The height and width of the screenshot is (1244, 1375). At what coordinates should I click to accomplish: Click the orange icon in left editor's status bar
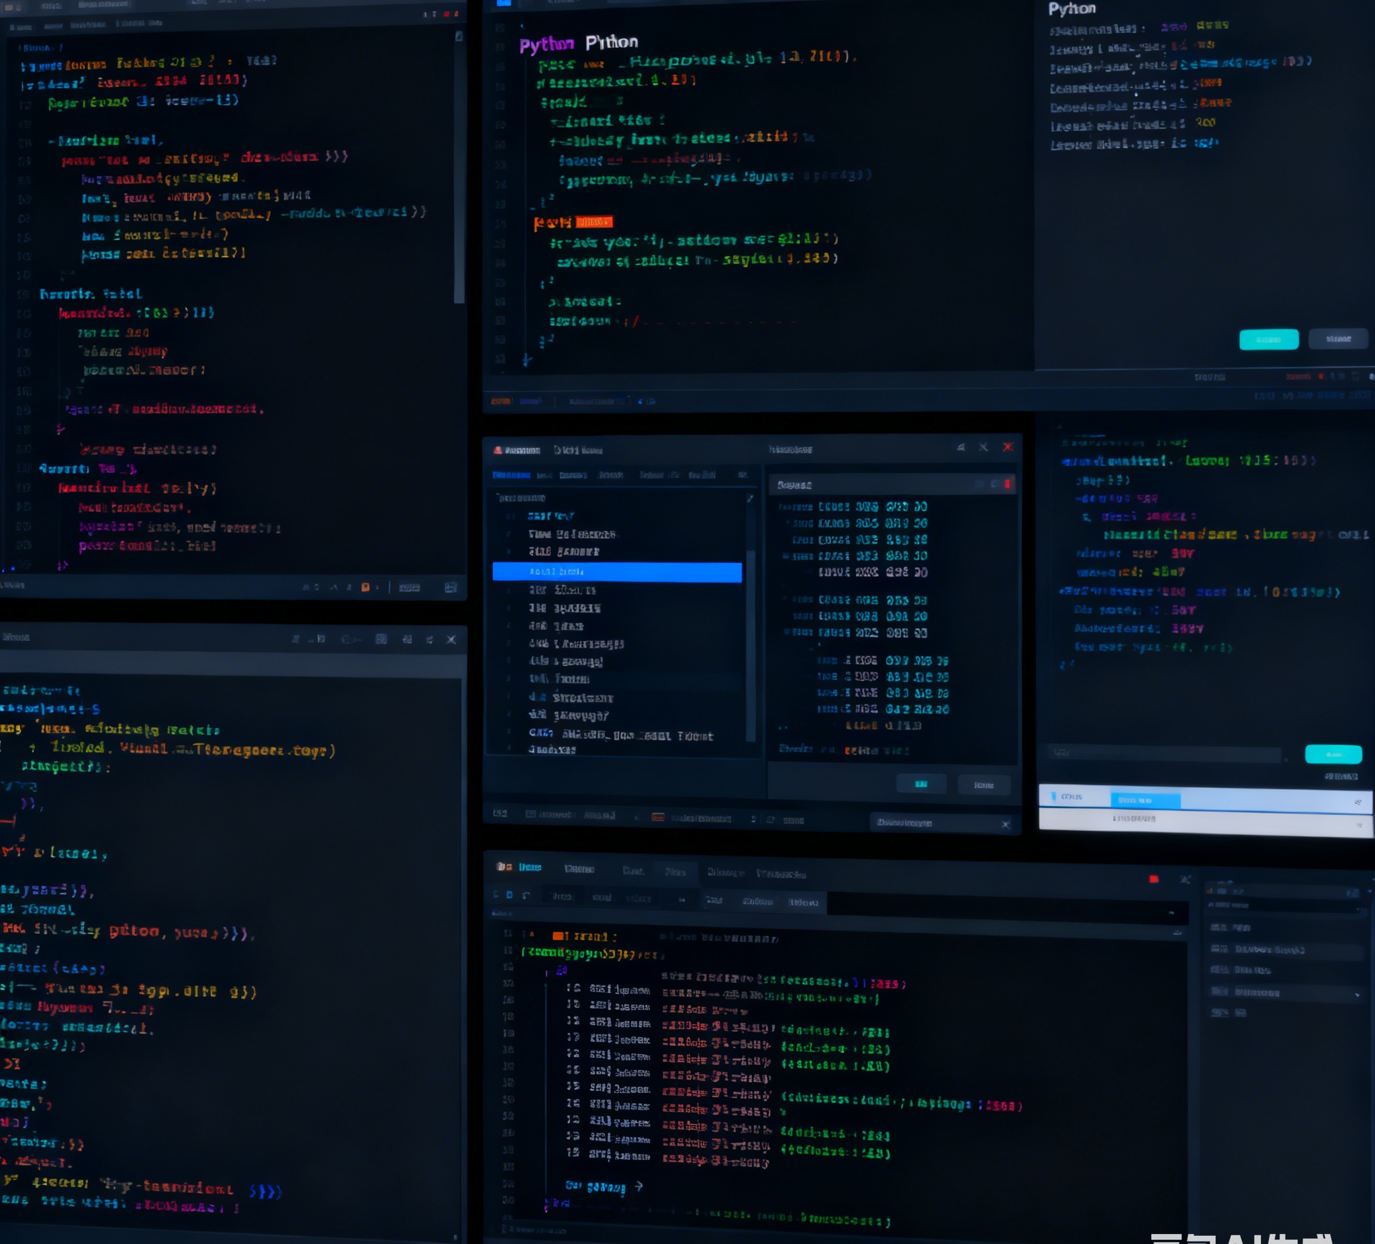(x=366, y=587)
